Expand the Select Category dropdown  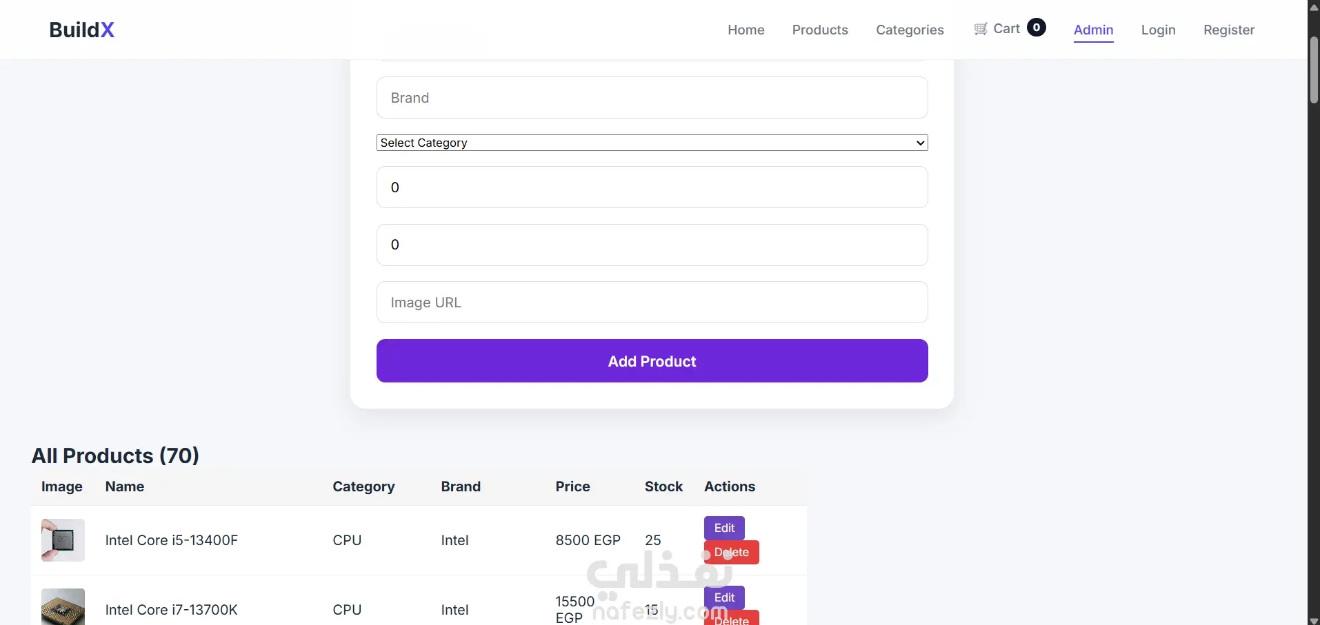coord(652,143)
